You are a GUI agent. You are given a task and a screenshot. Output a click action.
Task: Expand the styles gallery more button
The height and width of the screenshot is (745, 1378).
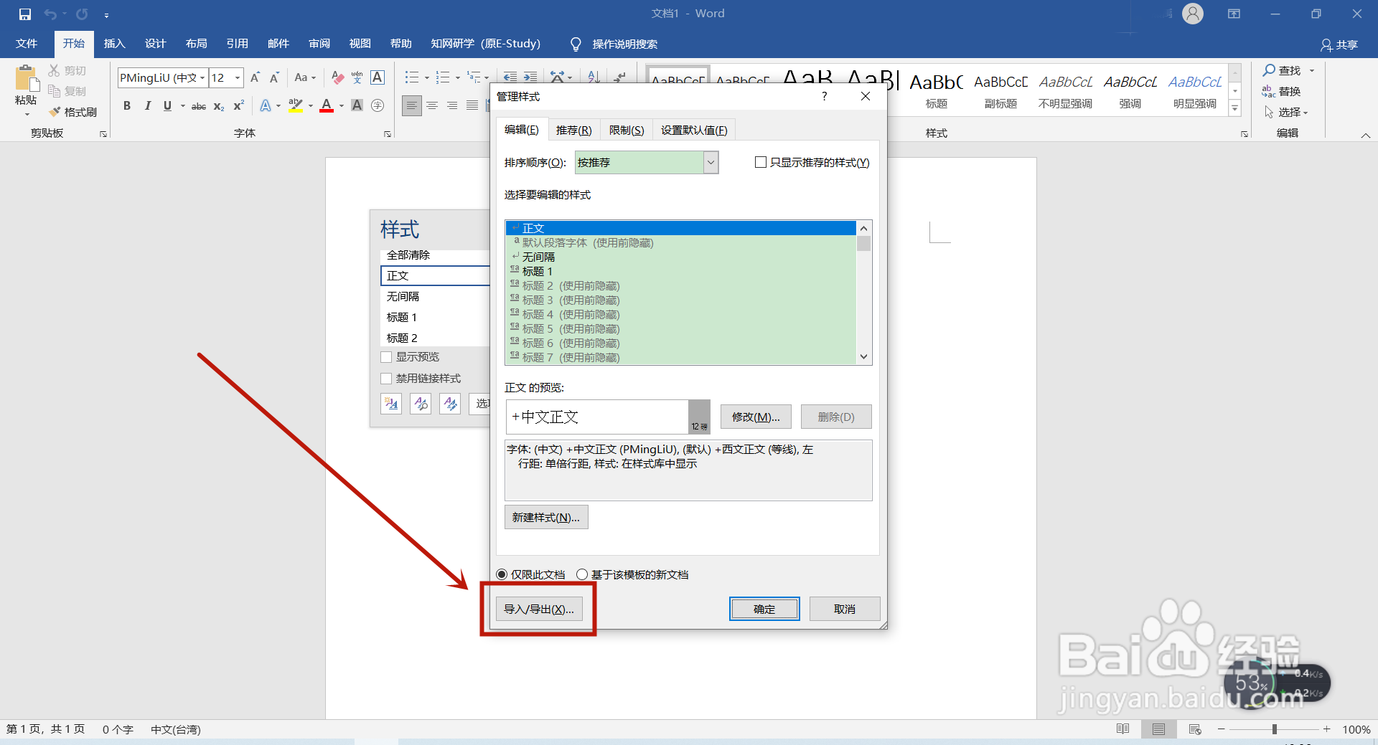pos(1235,109)
